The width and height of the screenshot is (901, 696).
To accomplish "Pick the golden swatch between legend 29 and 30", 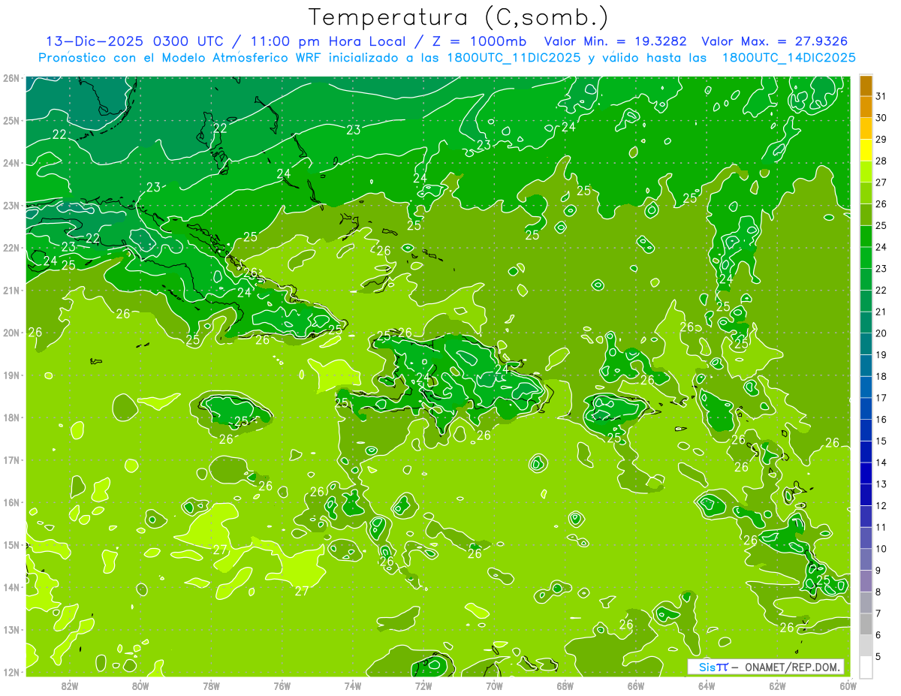I will [866, 128].
